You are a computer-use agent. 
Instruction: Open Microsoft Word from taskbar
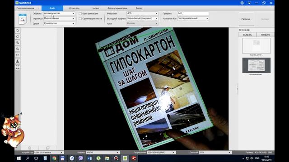89,158
